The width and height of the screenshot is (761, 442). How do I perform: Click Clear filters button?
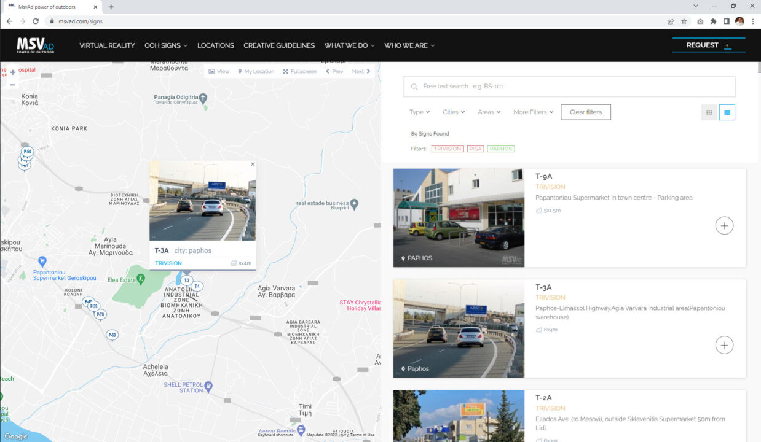tap(586, 112)
